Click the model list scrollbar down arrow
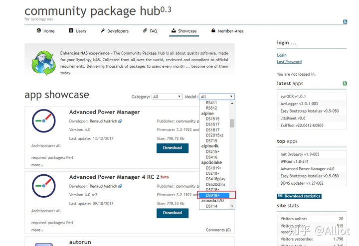 [x=232, y=206]
